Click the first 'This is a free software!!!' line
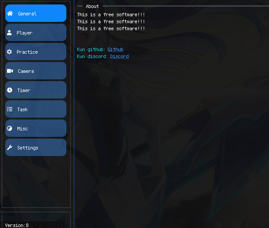Viewport: 269px width, 228px height. [111, 14]
